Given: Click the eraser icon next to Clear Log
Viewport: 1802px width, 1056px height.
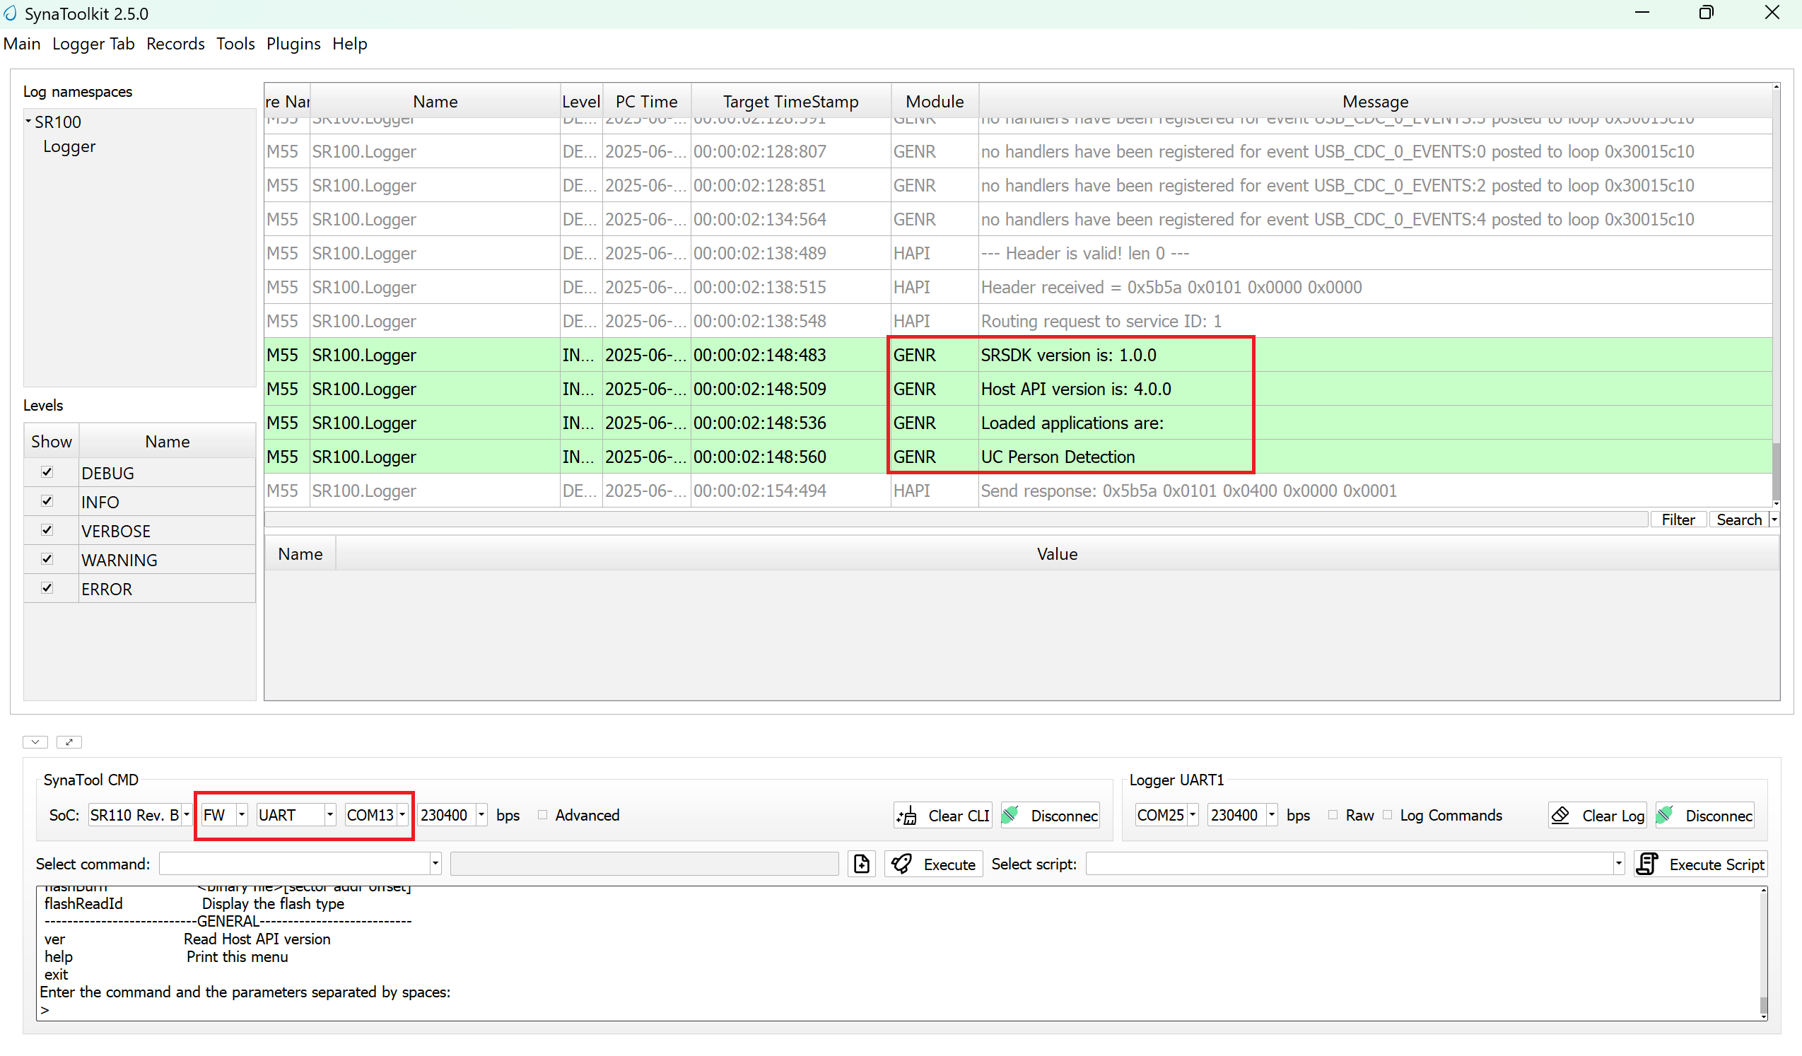Looking at the screenshot, I should click(x=1560, y=815).
